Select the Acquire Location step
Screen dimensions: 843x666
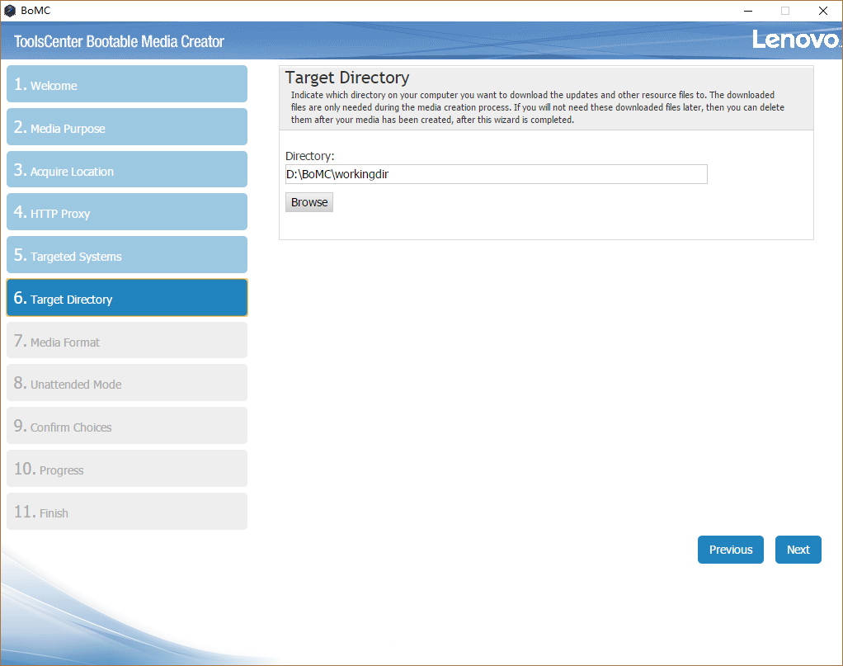pos(127,169)
